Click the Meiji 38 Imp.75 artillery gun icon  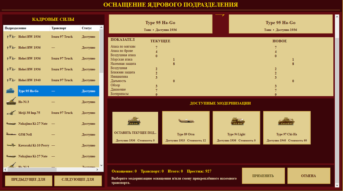(x=11, y=113)
